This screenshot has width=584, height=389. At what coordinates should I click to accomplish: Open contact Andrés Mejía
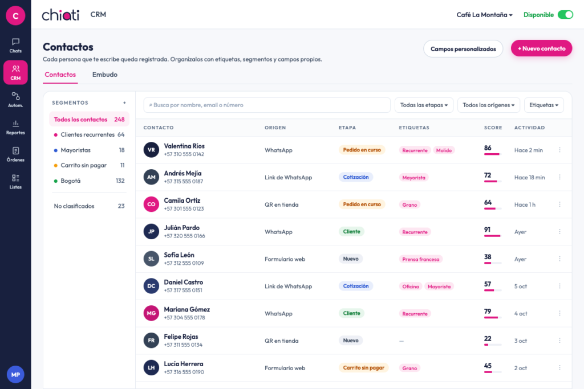pyautogui.click(x=182, y=173)
